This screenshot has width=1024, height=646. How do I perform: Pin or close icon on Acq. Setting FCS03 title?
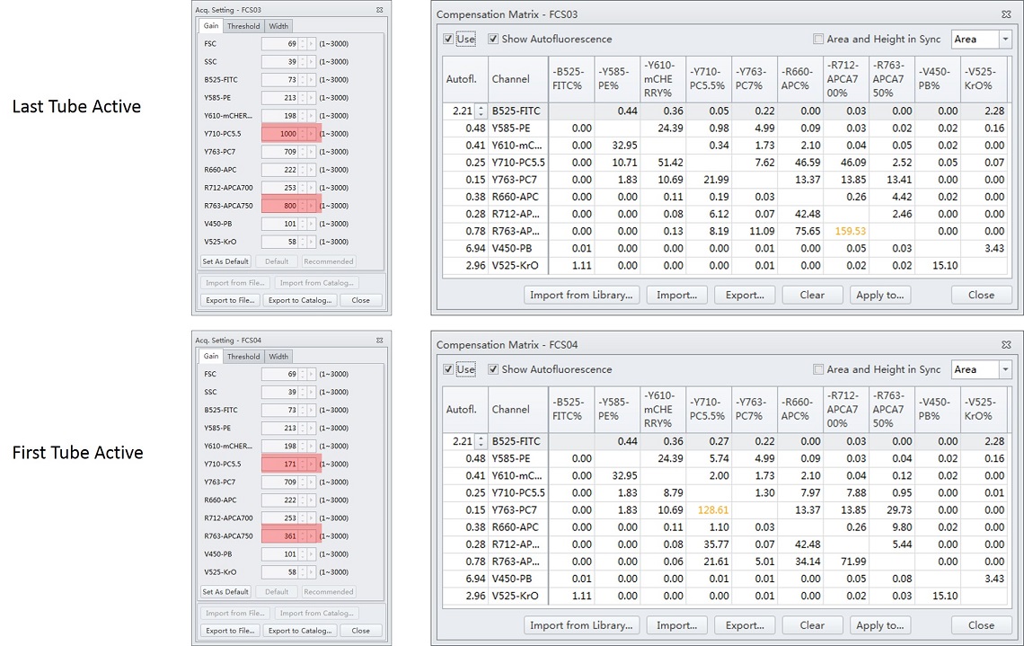click(379, 10)
